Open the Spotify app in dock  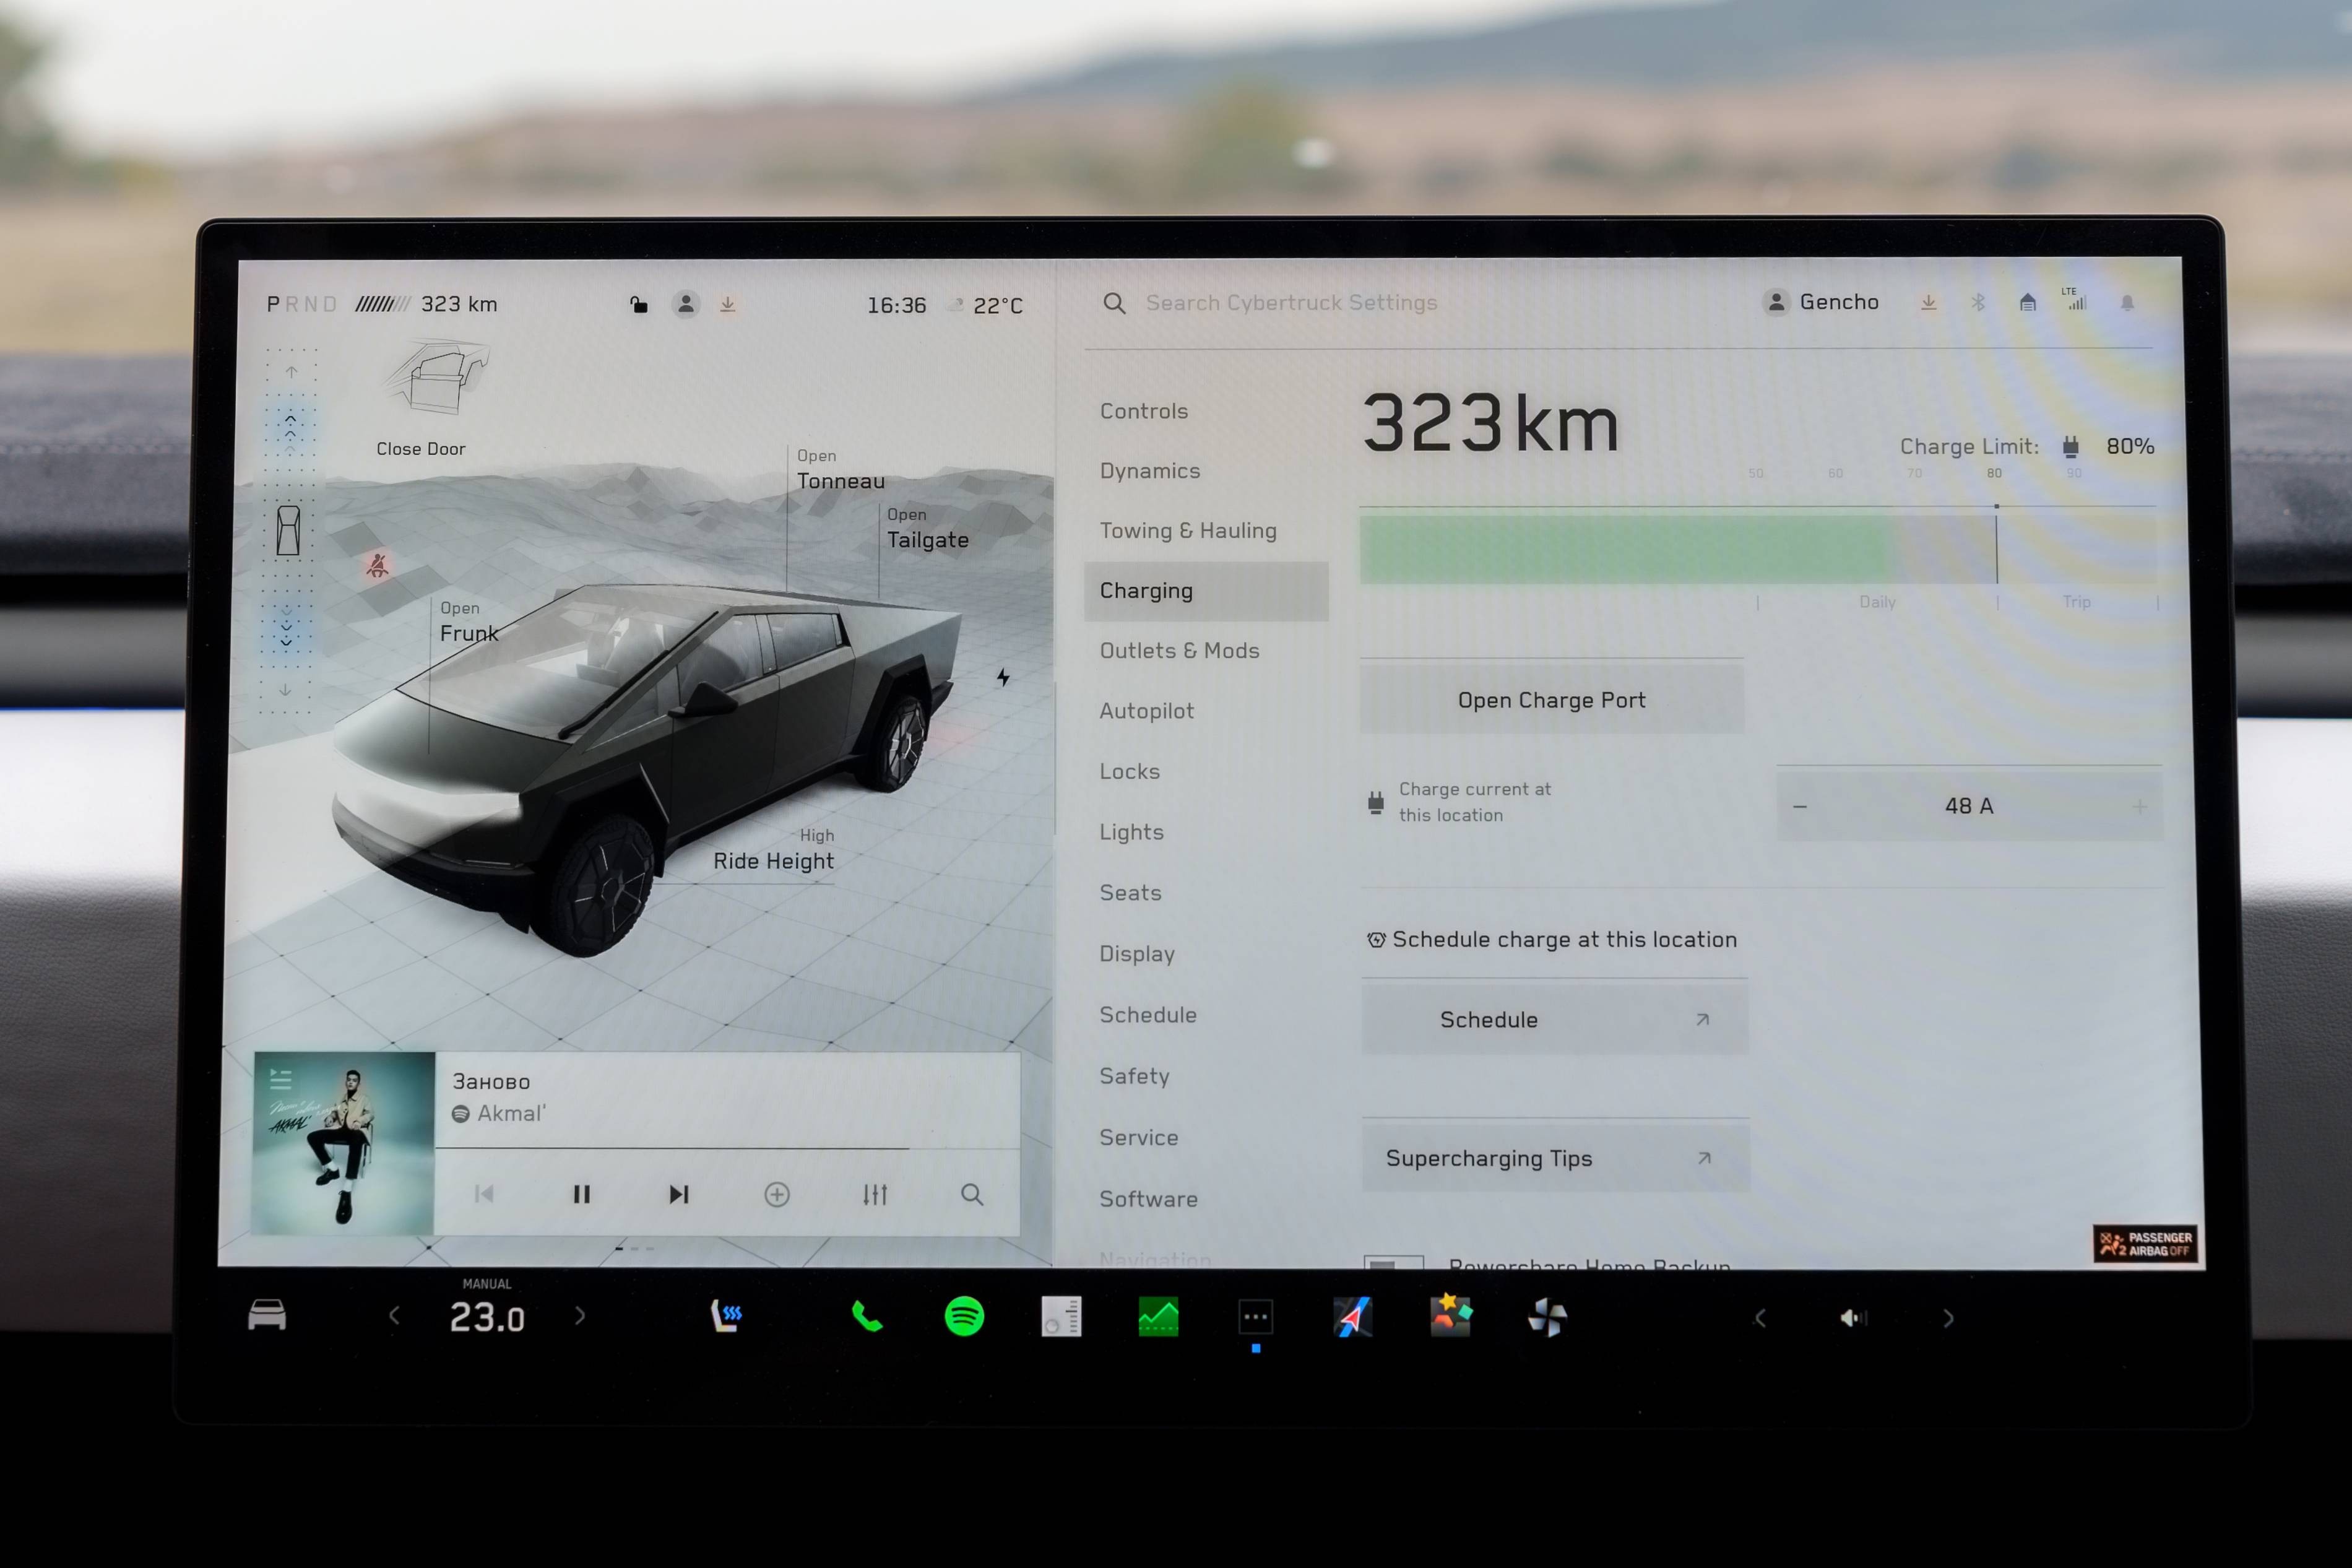pyautogui.click(x=964, y=1316)
